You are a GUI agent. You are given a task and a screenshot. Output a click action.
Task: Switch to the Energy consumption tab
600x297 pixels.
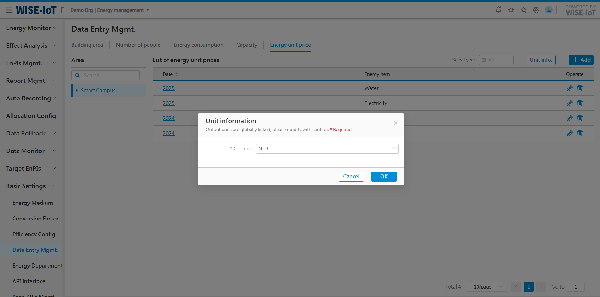pyautogui.click(x=198, y=45)
